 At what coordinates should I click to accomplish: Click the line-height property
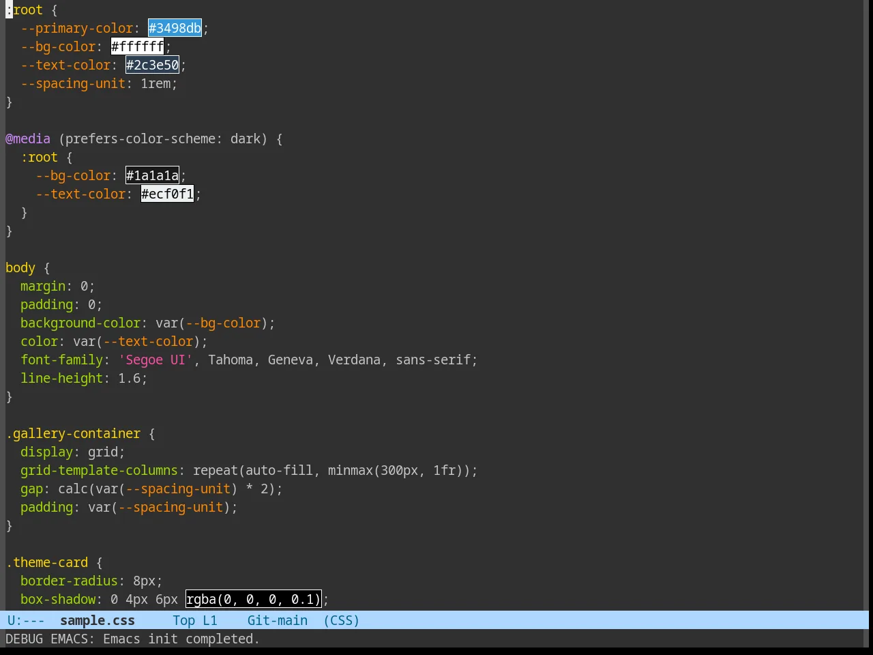[x=62, y=378]
